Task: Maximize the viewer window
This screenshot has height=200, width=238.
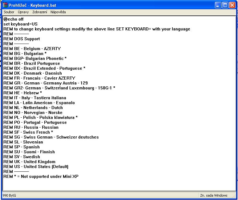Action: [x=225, y=5]
